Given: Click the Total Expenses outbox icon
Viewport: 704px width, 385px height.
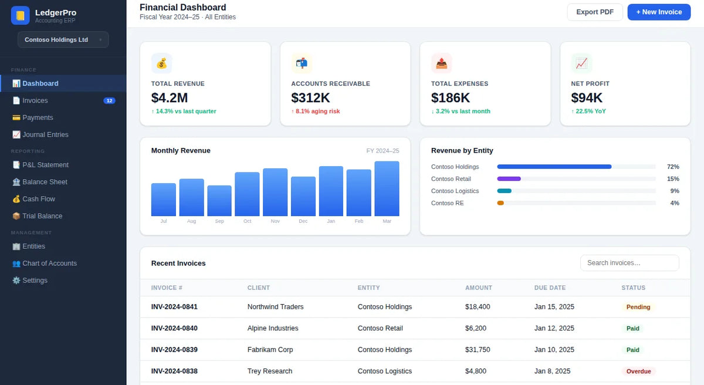Looking at the screenshot, I should [x=441, y=63].
